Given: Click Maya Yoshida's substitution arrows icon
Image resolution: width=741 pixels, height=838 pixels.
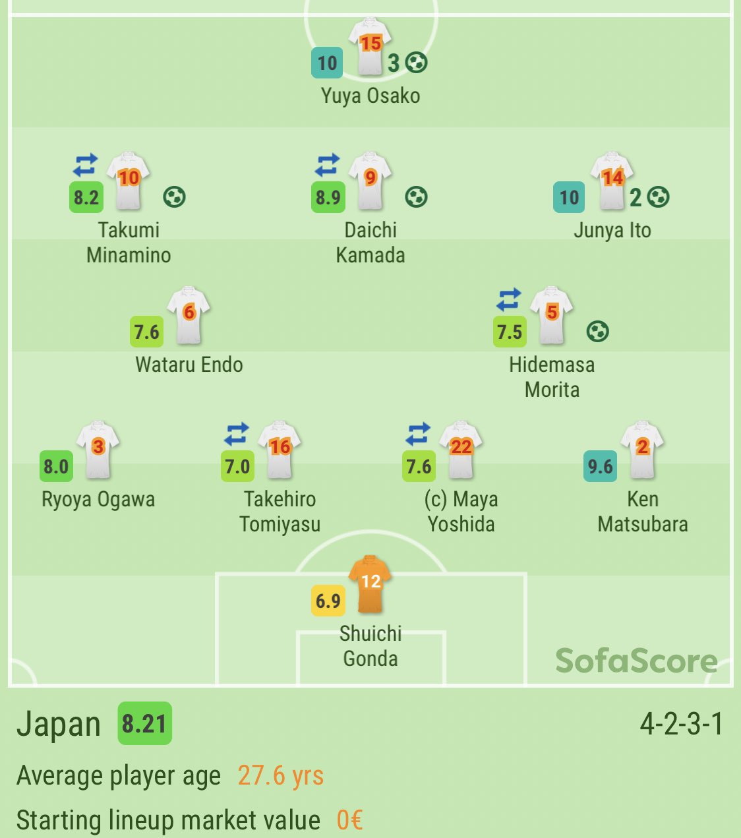Looking at the screenshot, I should [x=417, y=434].
